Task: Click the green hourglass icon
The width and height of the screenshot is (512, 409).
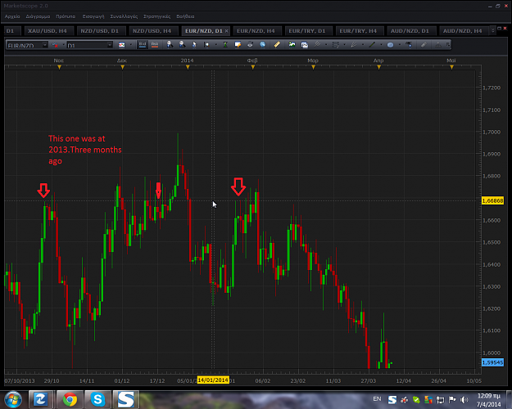Action: point(225,44)
